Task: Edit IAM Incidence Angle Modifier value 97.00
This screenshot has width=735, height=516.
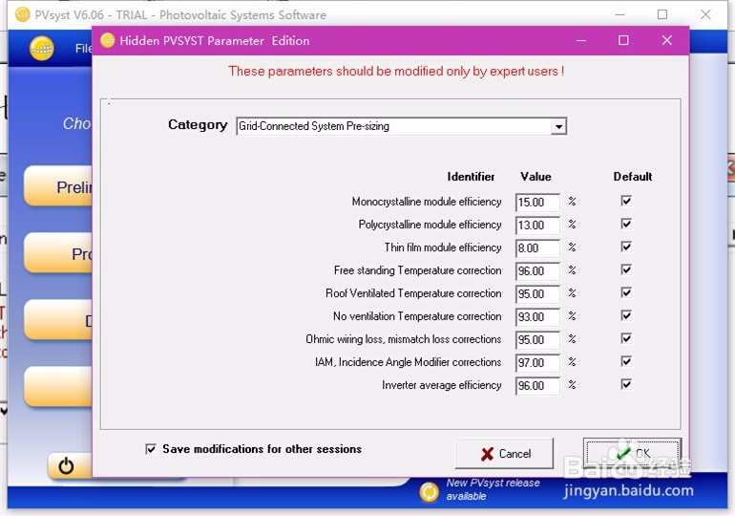Action: (x=537, y=363)
